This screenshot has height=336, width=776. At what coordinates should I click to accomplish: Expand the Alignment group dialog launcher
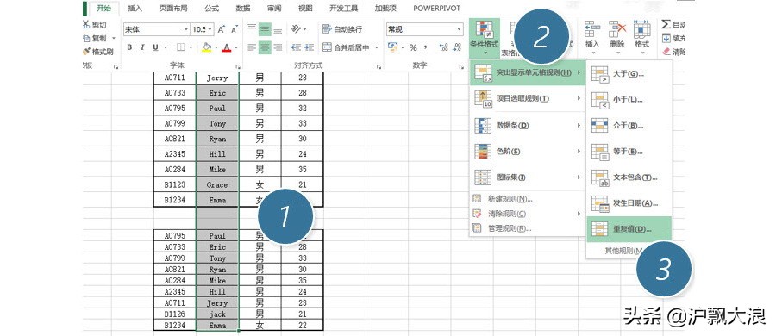[379, 66]
